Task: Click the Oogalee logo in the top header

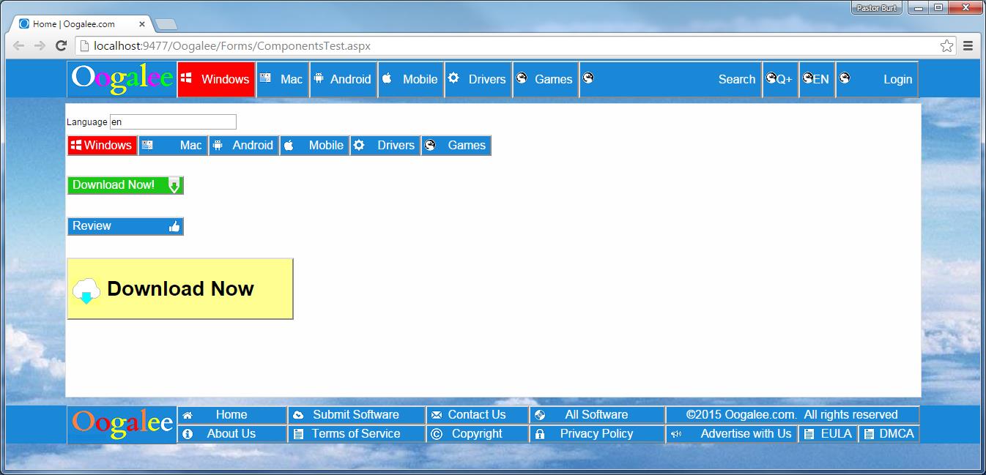Action: 122,79
